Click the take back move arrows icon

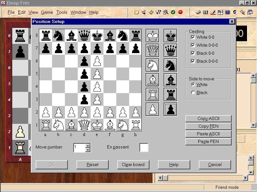144,12
